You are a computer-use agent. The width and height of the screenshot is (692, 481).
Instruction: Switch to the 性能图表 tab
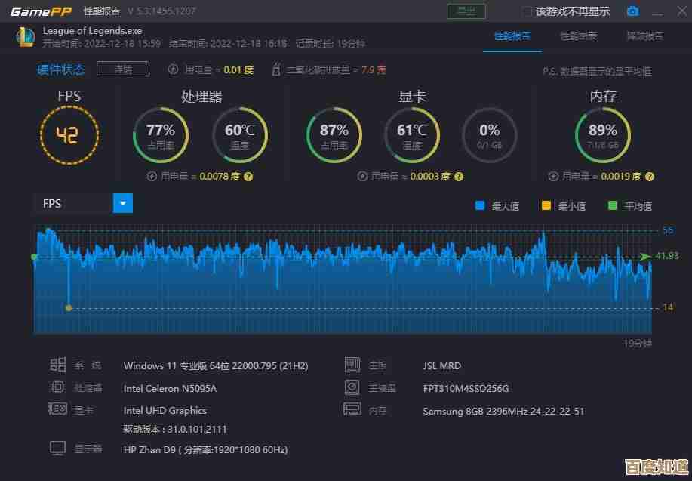point(578,36)
